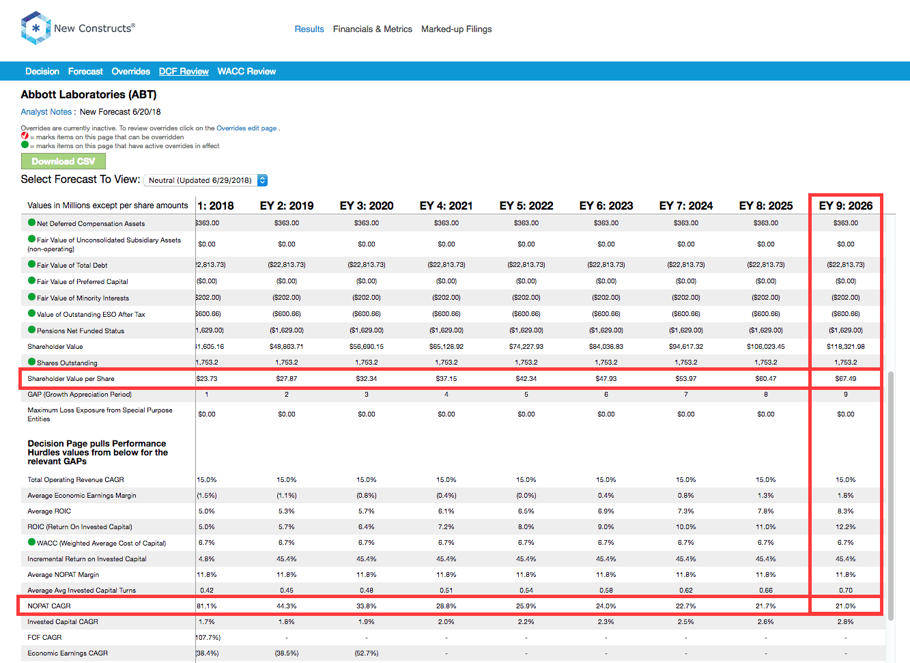The image size is (910, 663).
Task: Open Financials & Metrics tab
Action: [373, 29]
